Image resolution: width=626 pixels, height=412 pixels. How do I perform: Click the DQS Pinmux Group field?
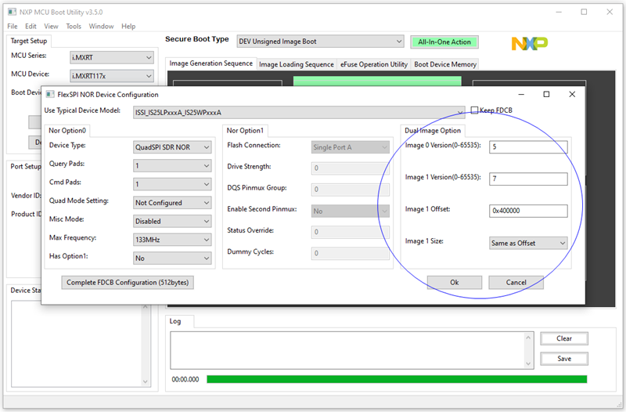point(350,190)
